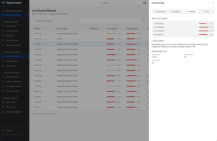
Task: Click the Logout icon
Action: [3, 130]
